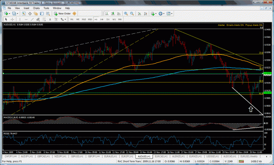Select the trendline drawing tool
Screen dimensions: 274x165
tap(32, 19)
